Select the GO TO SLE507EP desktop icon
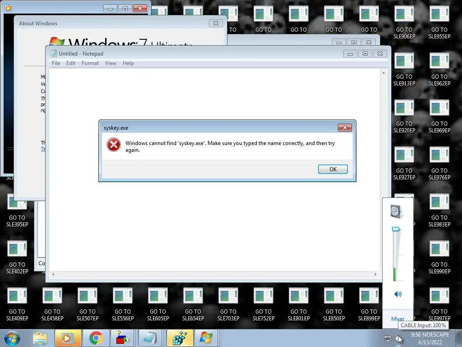Image resolution: width=462 pixels, height=347 pixels. [88, 304]
